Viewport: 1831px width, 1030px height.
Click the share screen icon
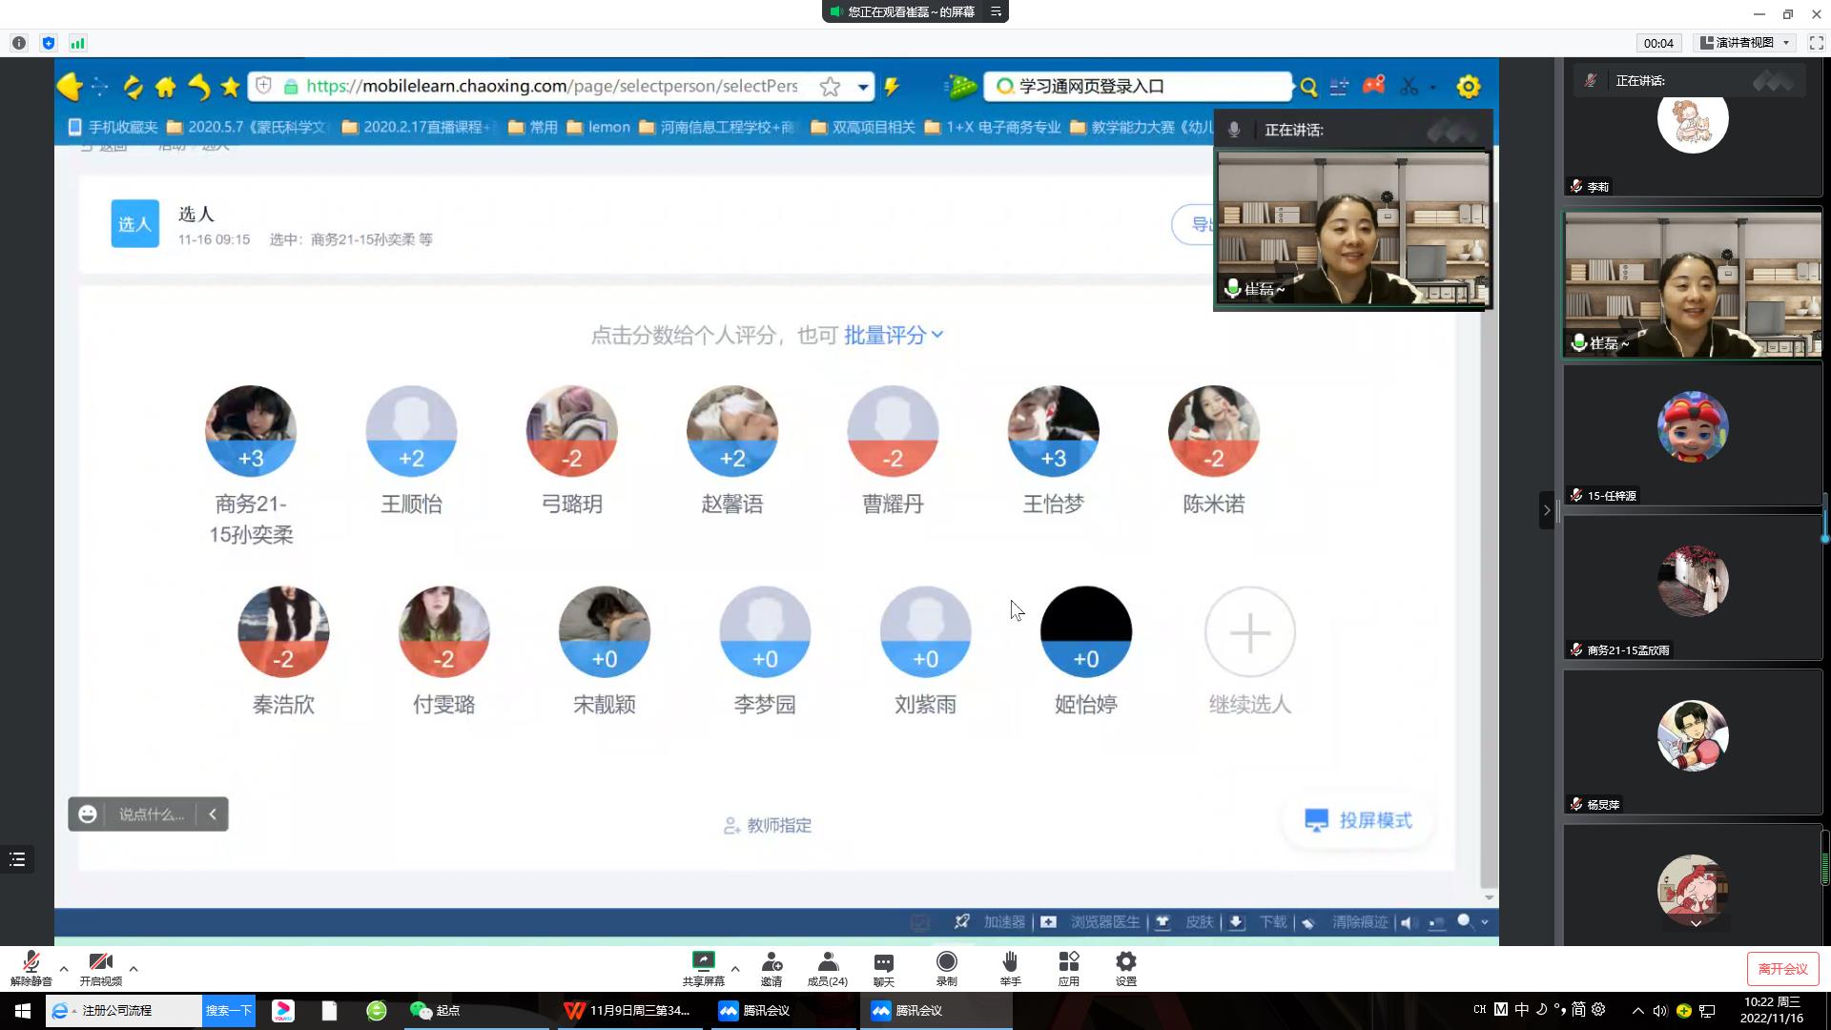[x=703, y=961]
